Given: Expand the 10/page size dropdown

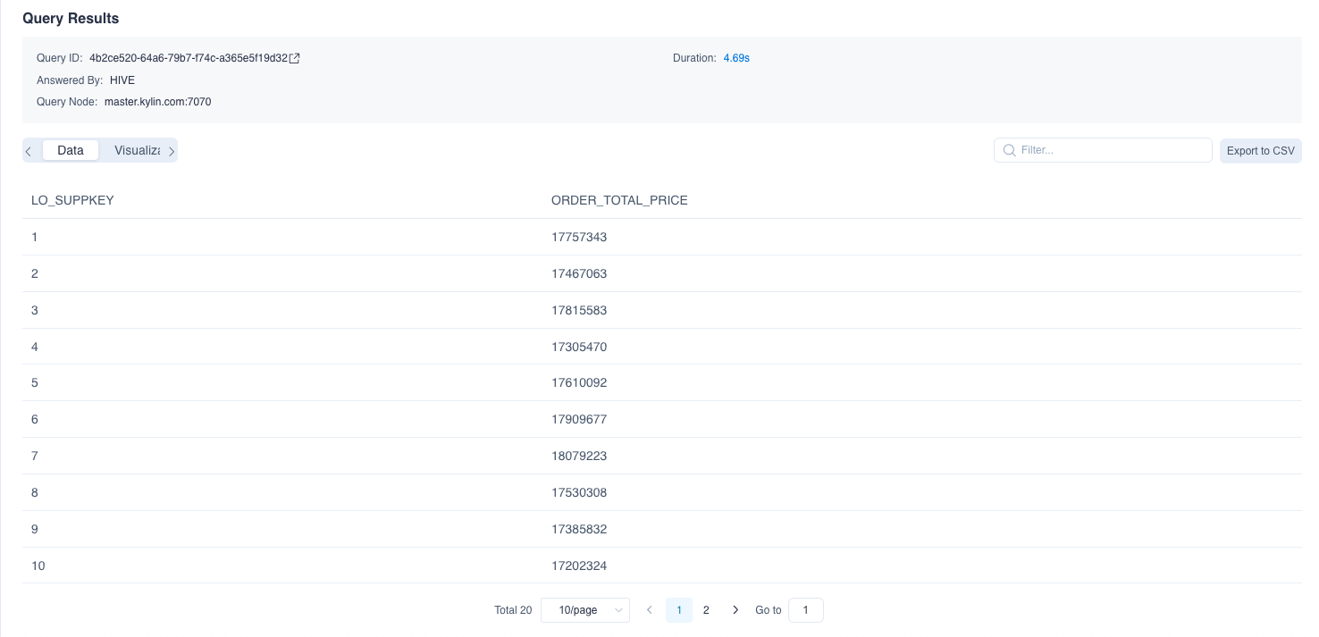Looking at the screenshot, I should tap(585, 610).
